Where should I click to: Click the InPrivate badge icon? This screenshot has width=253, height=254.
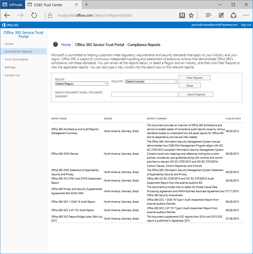[12, 5]
